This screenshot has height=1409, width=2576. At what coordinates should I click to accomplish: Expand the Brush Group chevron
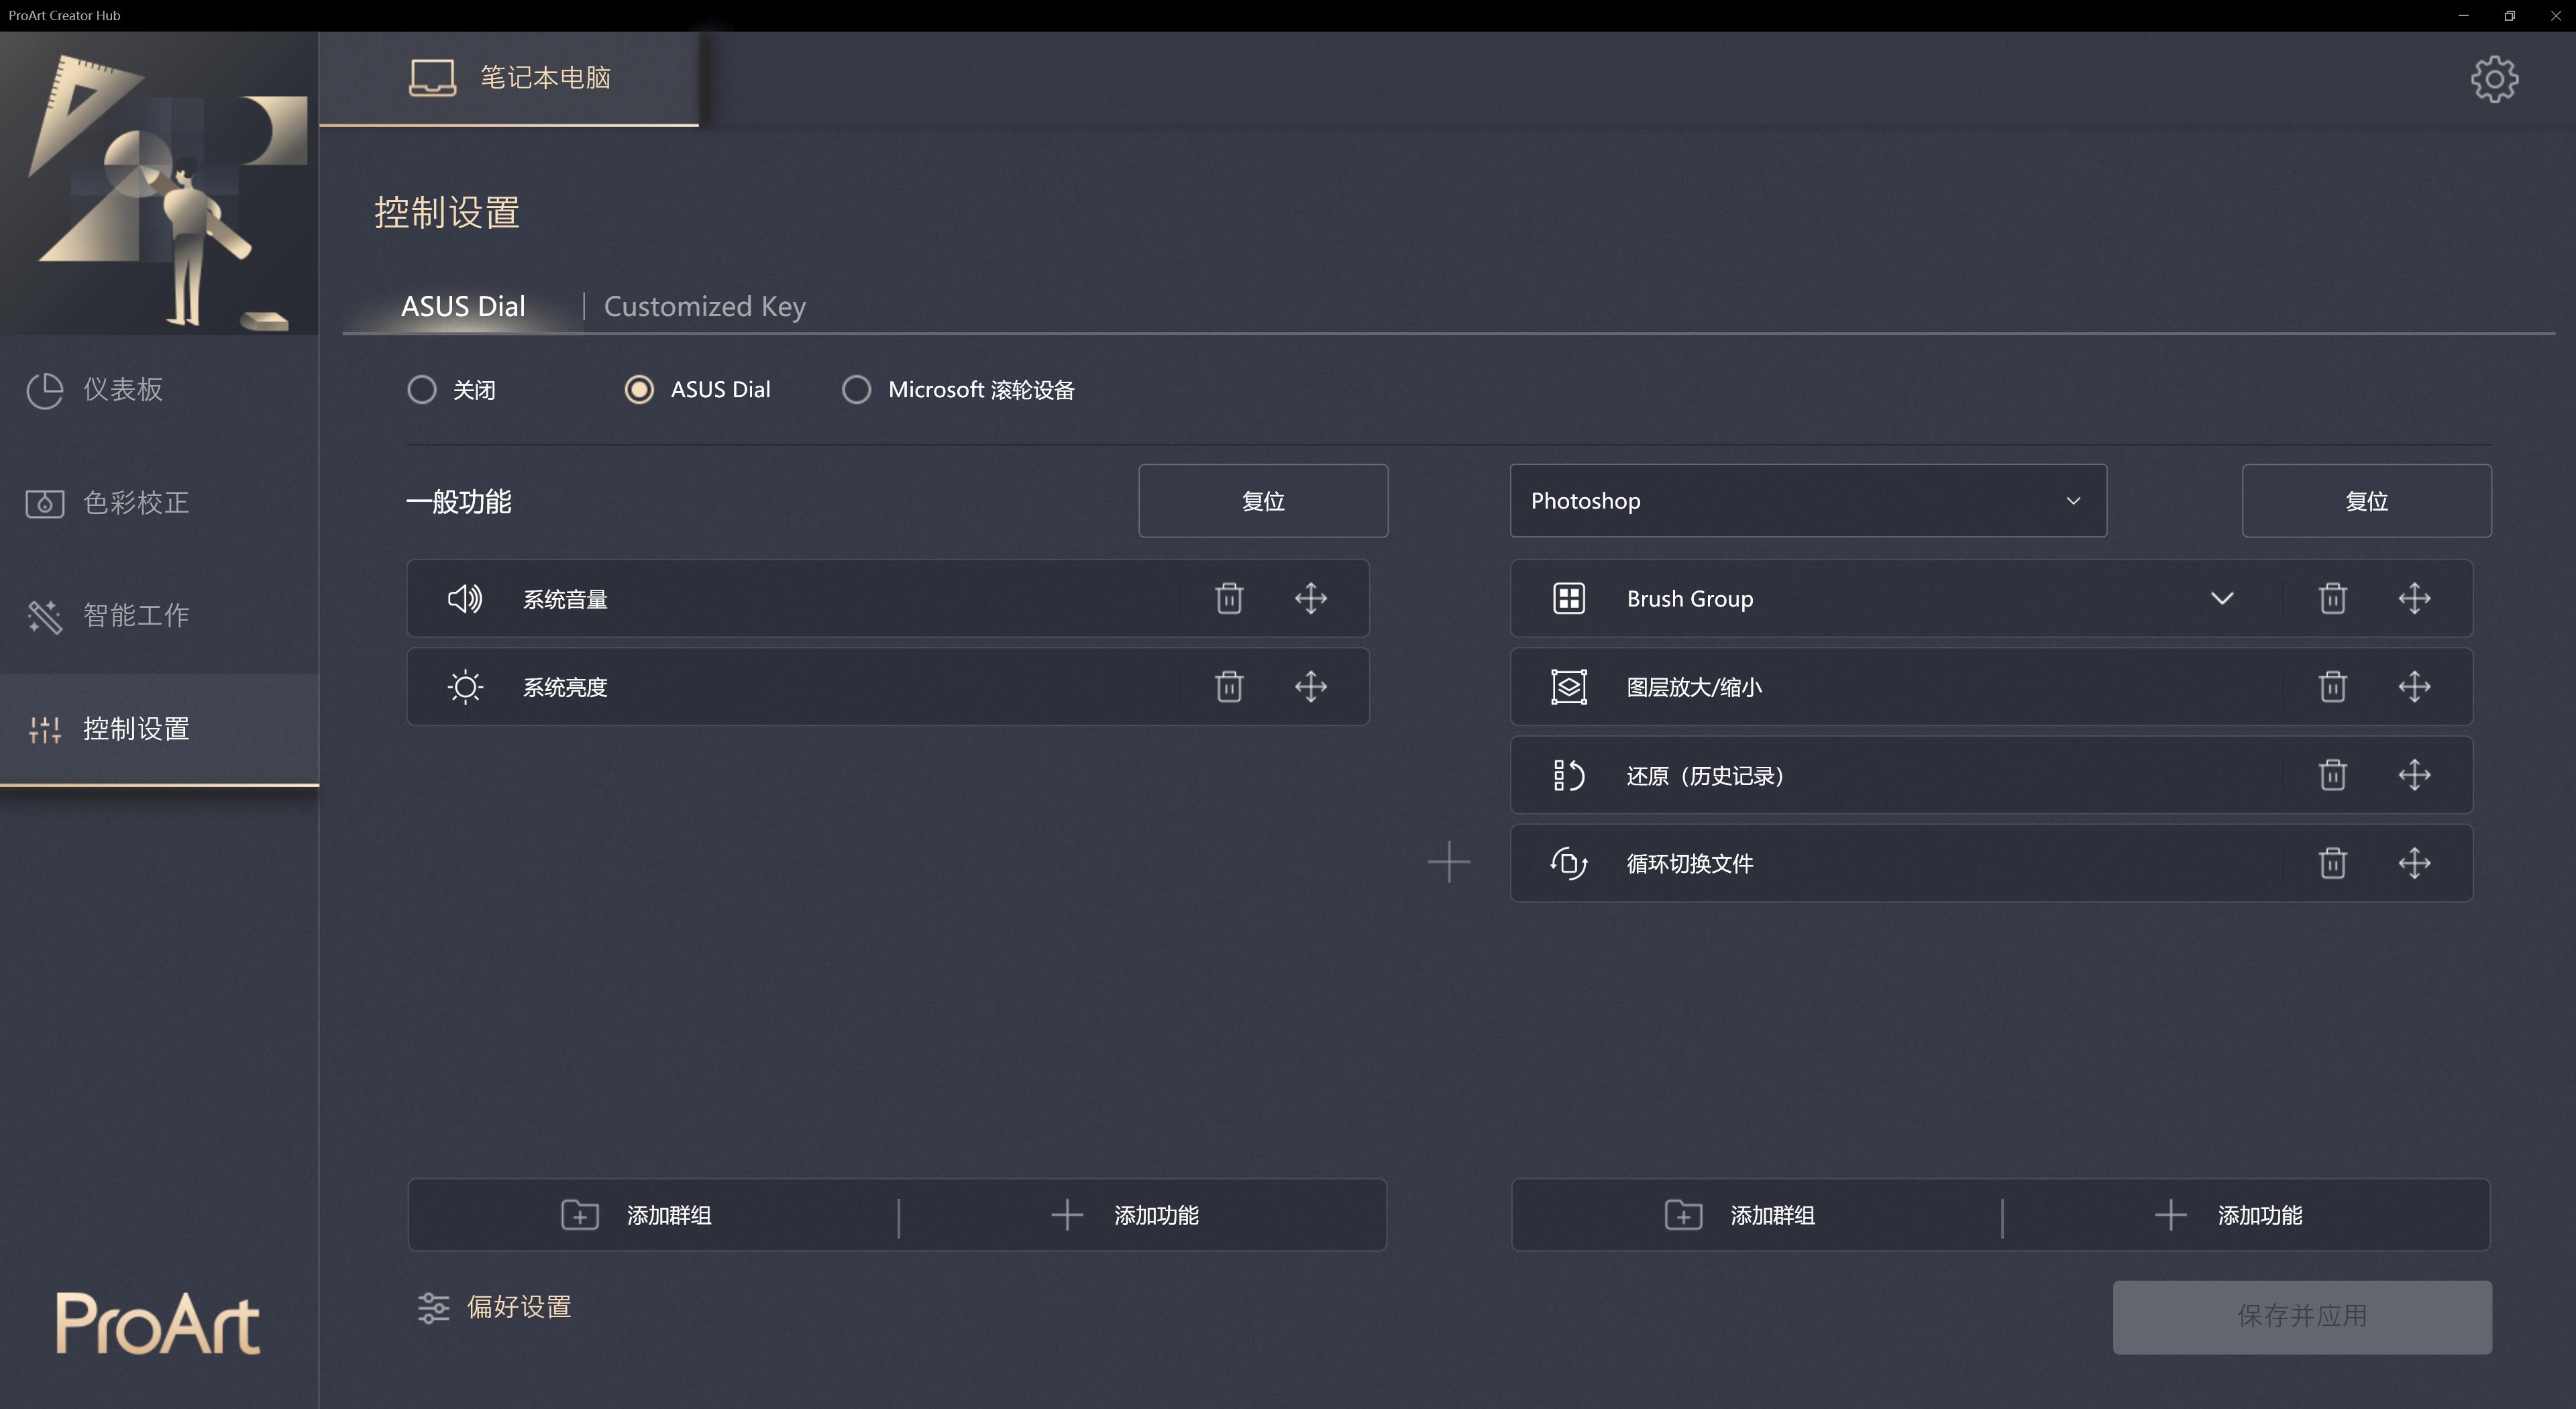tap(2221, 599)
